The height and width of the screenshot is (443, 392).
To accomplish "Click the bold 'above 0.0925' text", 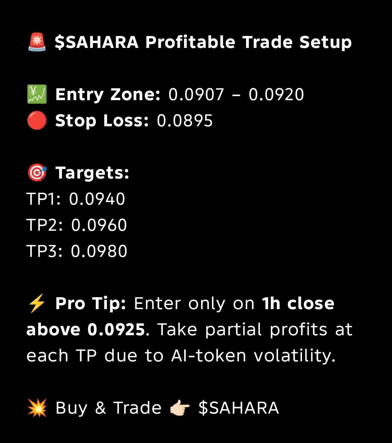I will click(x=86, y=330).
